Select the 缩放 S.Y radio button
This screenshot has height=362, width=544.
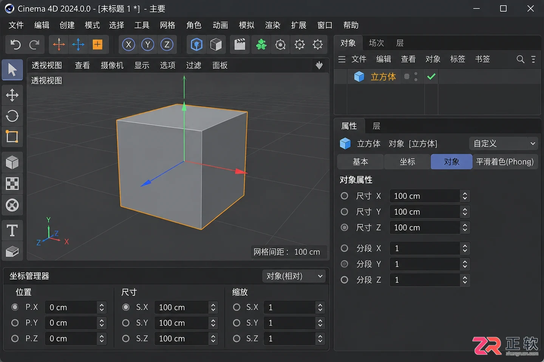[x=236, y=323]
